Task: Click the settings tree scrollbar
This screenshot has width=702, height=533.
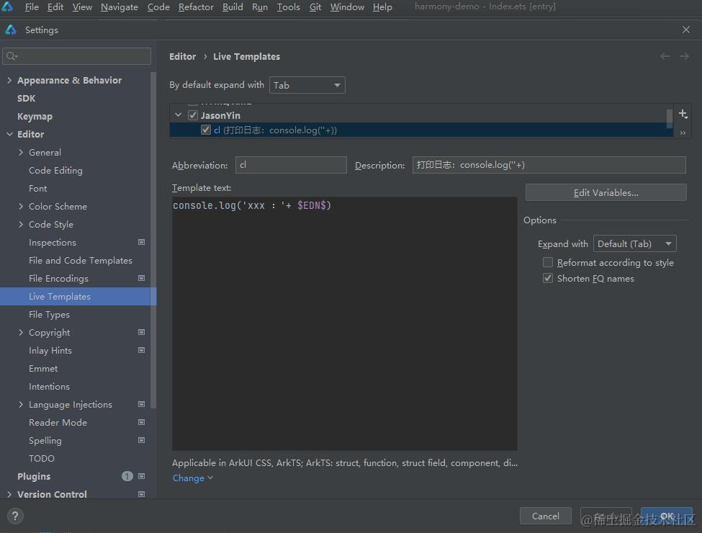Action: [x=153, y=241]
